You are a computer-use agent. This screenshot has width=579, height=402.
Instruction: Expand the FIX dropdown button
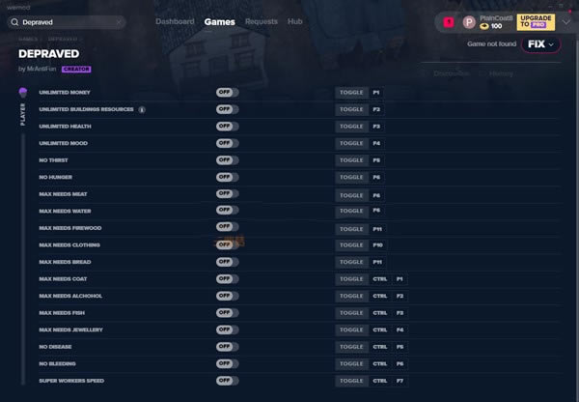(x=540, y=44)
